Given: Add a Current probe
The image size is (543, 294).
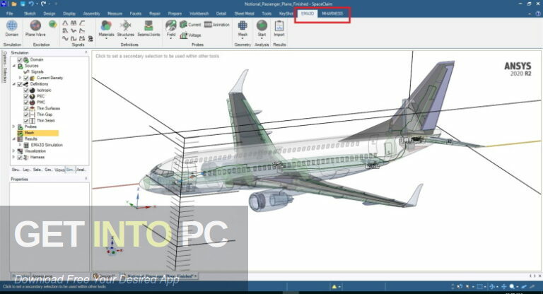Looking at the screenshot, I should click(190, 25).
